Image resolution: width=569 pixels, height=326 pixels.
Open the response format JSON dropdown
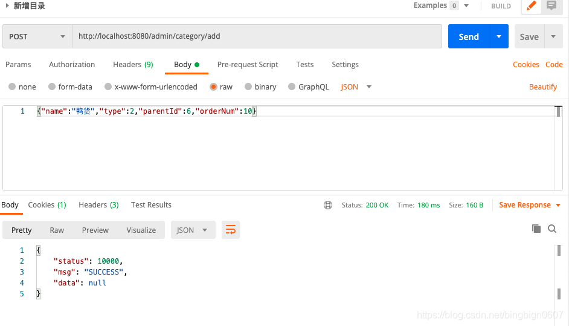(x=193, y=230)
